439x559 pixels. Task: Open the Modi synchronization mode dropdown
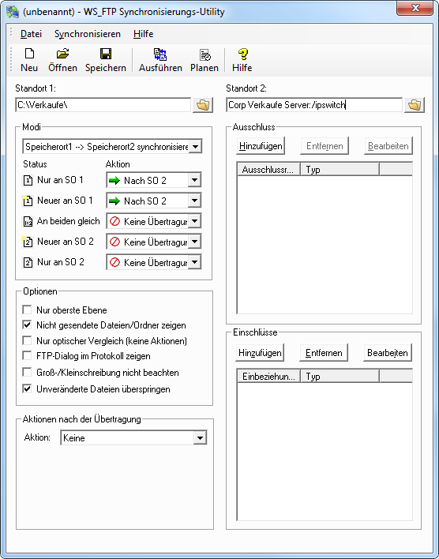tap(196, 147)
